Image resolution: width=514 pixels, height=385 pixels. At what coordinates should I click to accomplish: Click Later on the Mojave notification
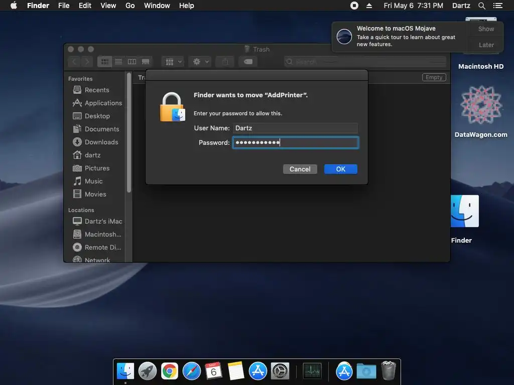pyautogui.click(x=486, y=45)
